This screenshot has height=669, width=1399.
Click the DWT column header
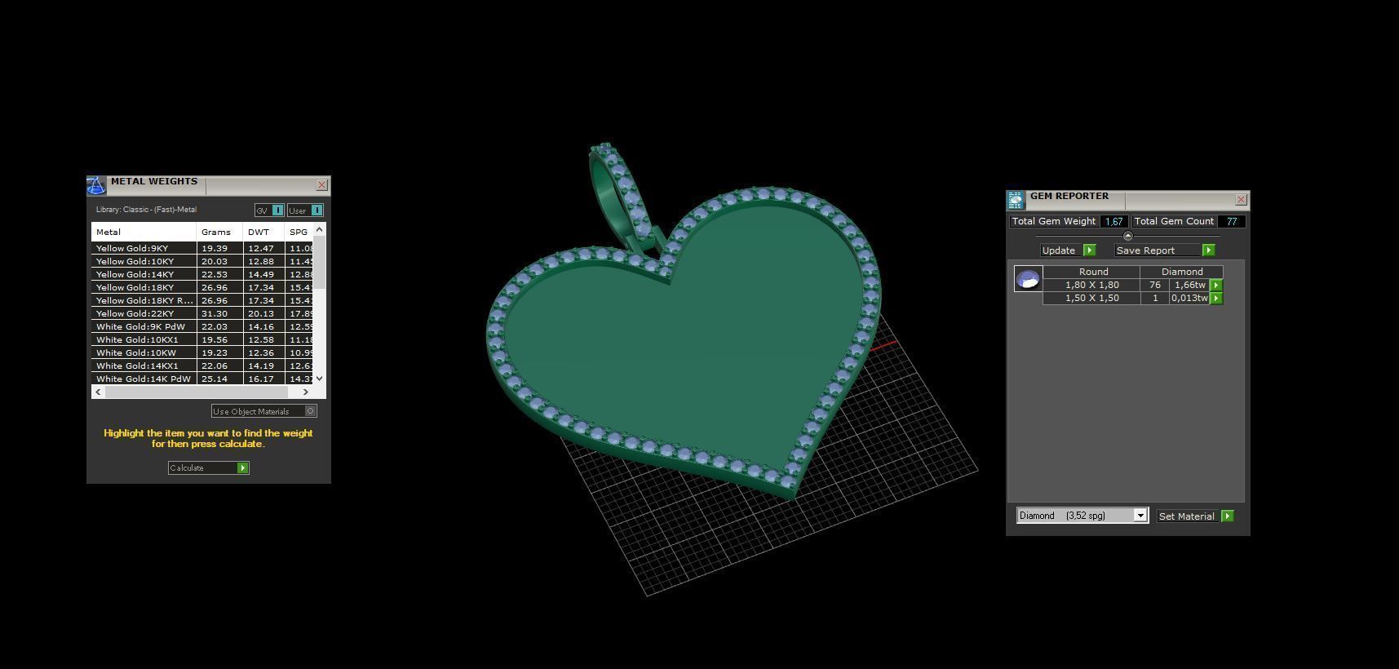point(263,233)
